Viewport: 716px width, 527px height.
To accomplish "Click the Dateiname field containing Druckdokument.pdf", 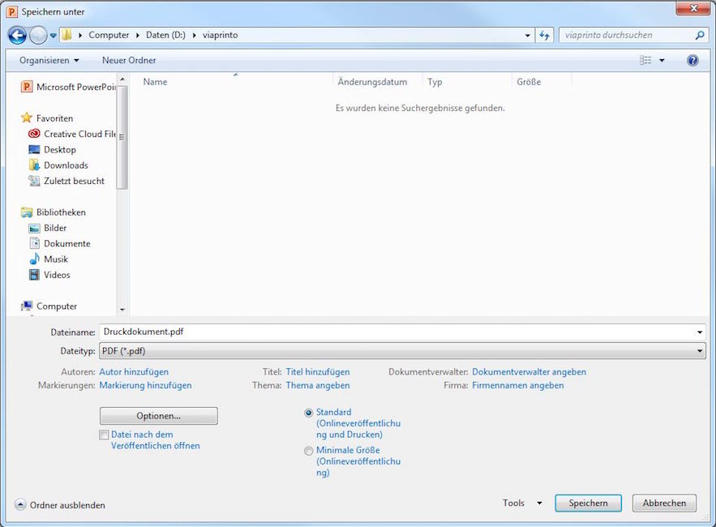I will (x=397, y=332).
